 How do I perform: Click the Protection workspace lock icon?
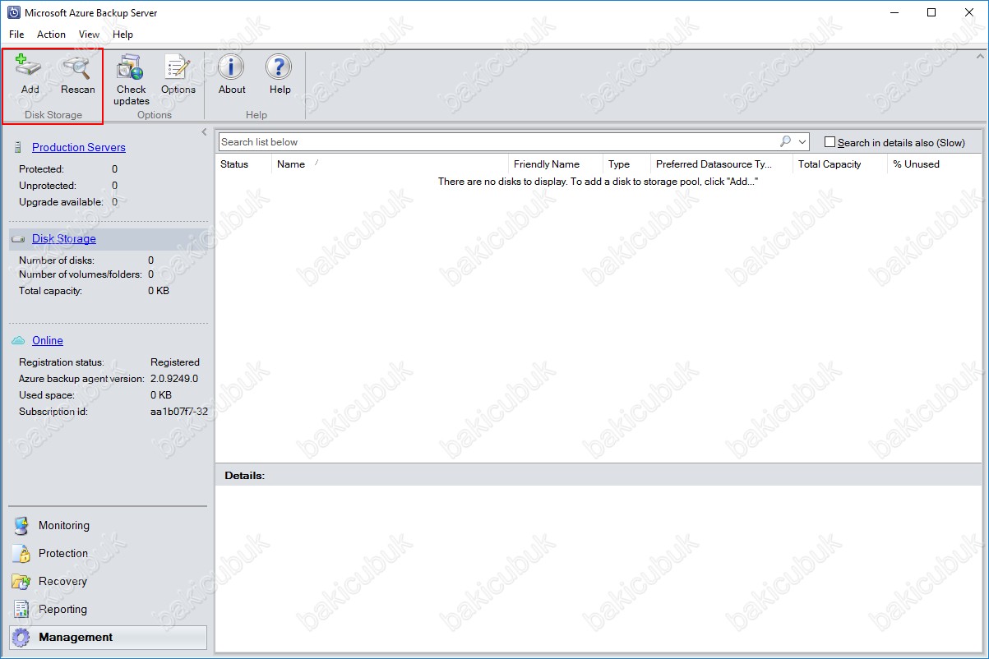[x=21, y=554]
